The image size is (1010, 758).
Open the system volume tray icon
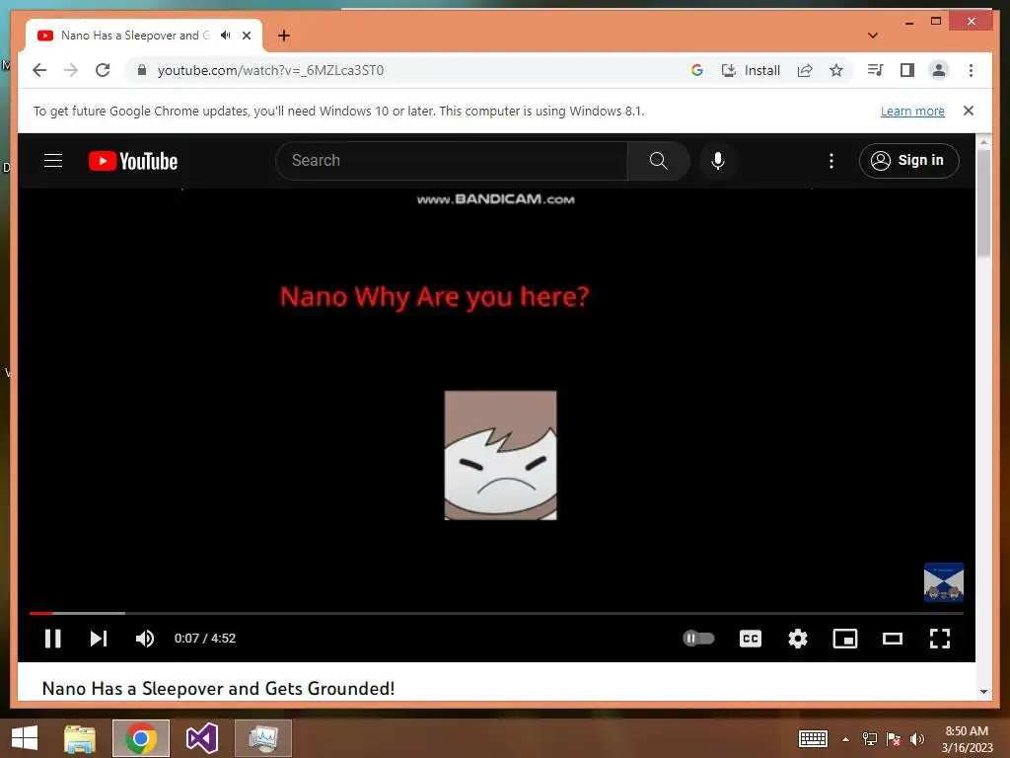[x=917, y=738]
